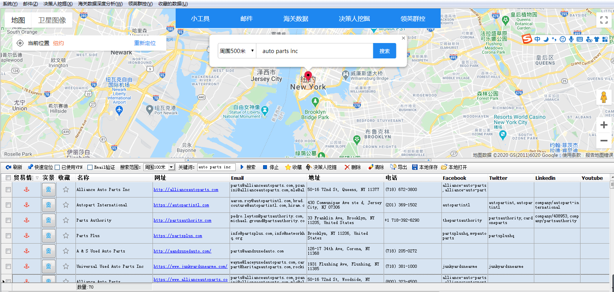Open the 收藏的数据 menu
This screenshot has height=292, width=614.
(x=173, y=3)
